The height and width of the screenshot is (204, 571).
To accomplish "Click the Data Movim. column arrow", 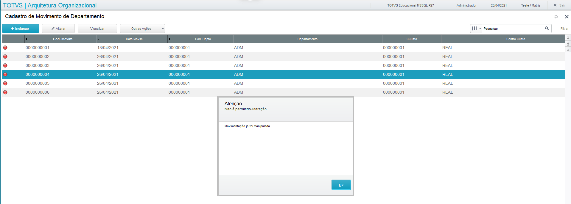I will (98, 39).
